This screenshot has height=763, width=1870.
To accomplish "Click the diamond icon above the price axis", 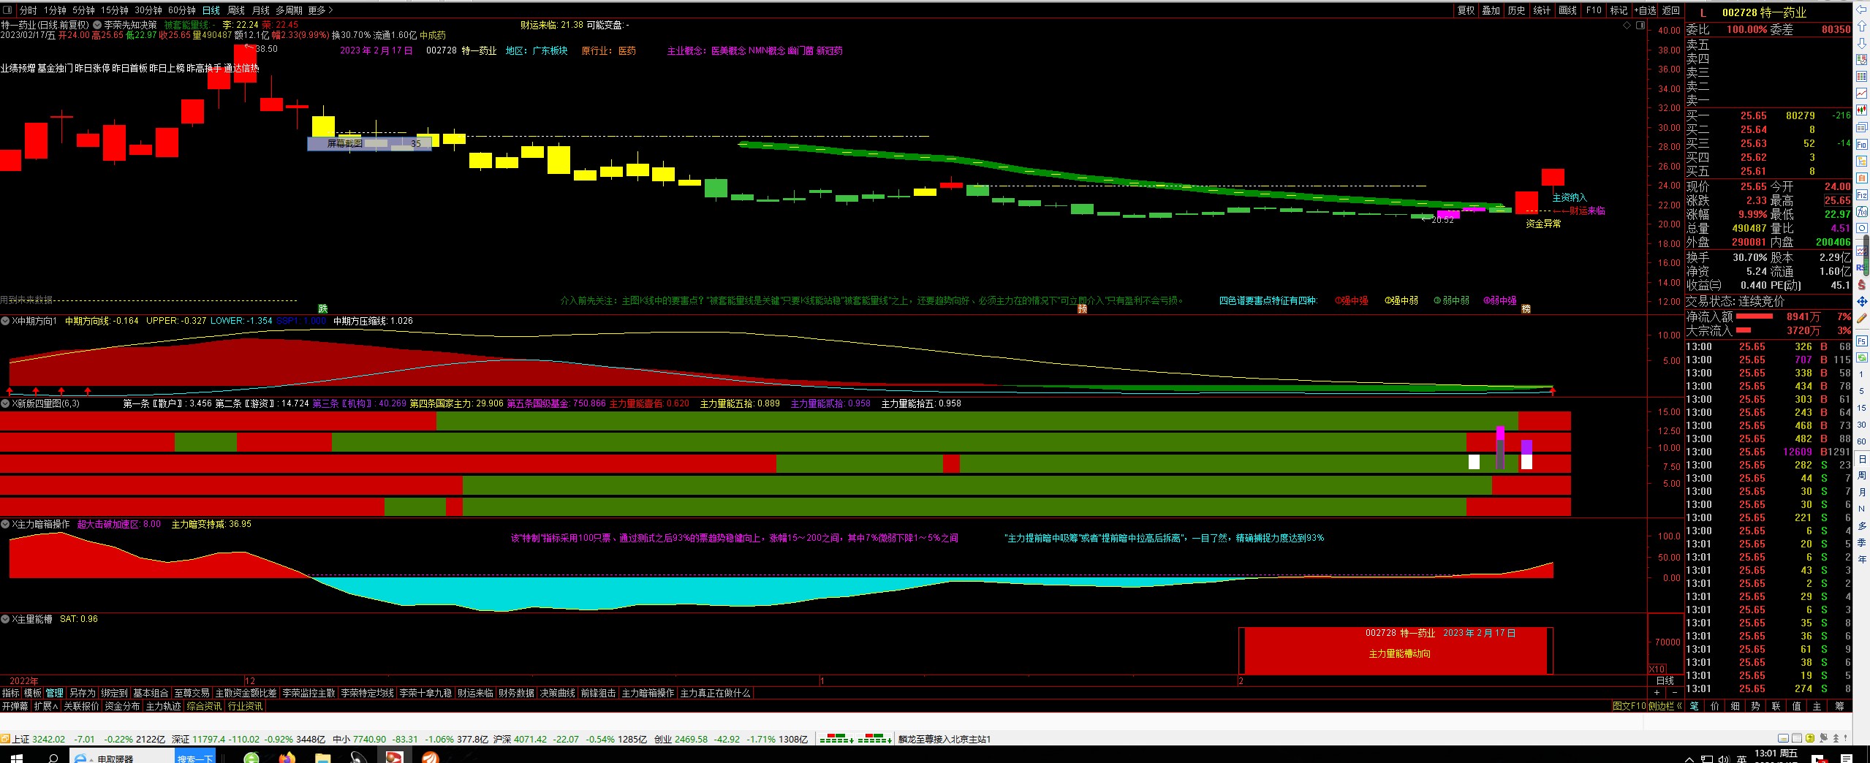I will point(1627,26).
